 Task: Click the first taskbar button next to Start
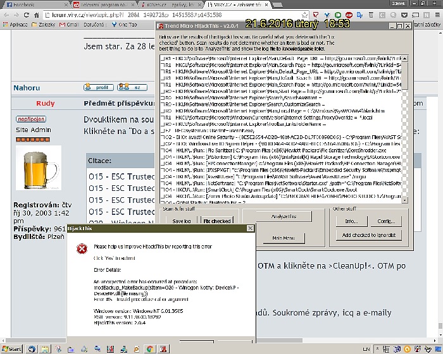pos(32,349)
